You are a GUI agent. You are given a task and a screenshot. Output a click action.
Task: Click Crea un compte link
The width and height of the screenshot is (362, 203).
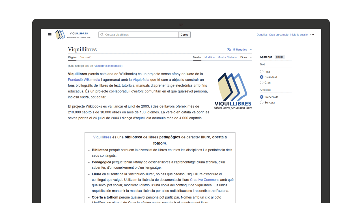pyautogui.click(x=279, y=35)
